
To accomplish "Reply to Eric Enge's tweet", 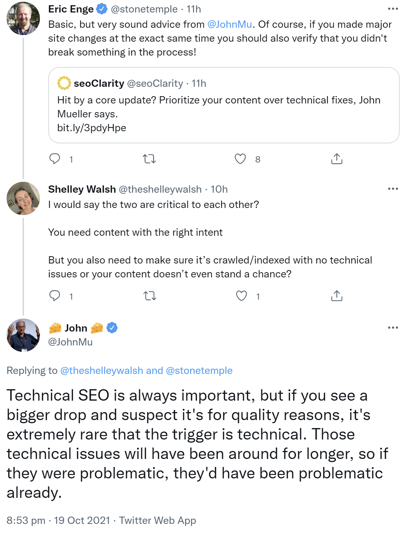I will click(55, 159).
